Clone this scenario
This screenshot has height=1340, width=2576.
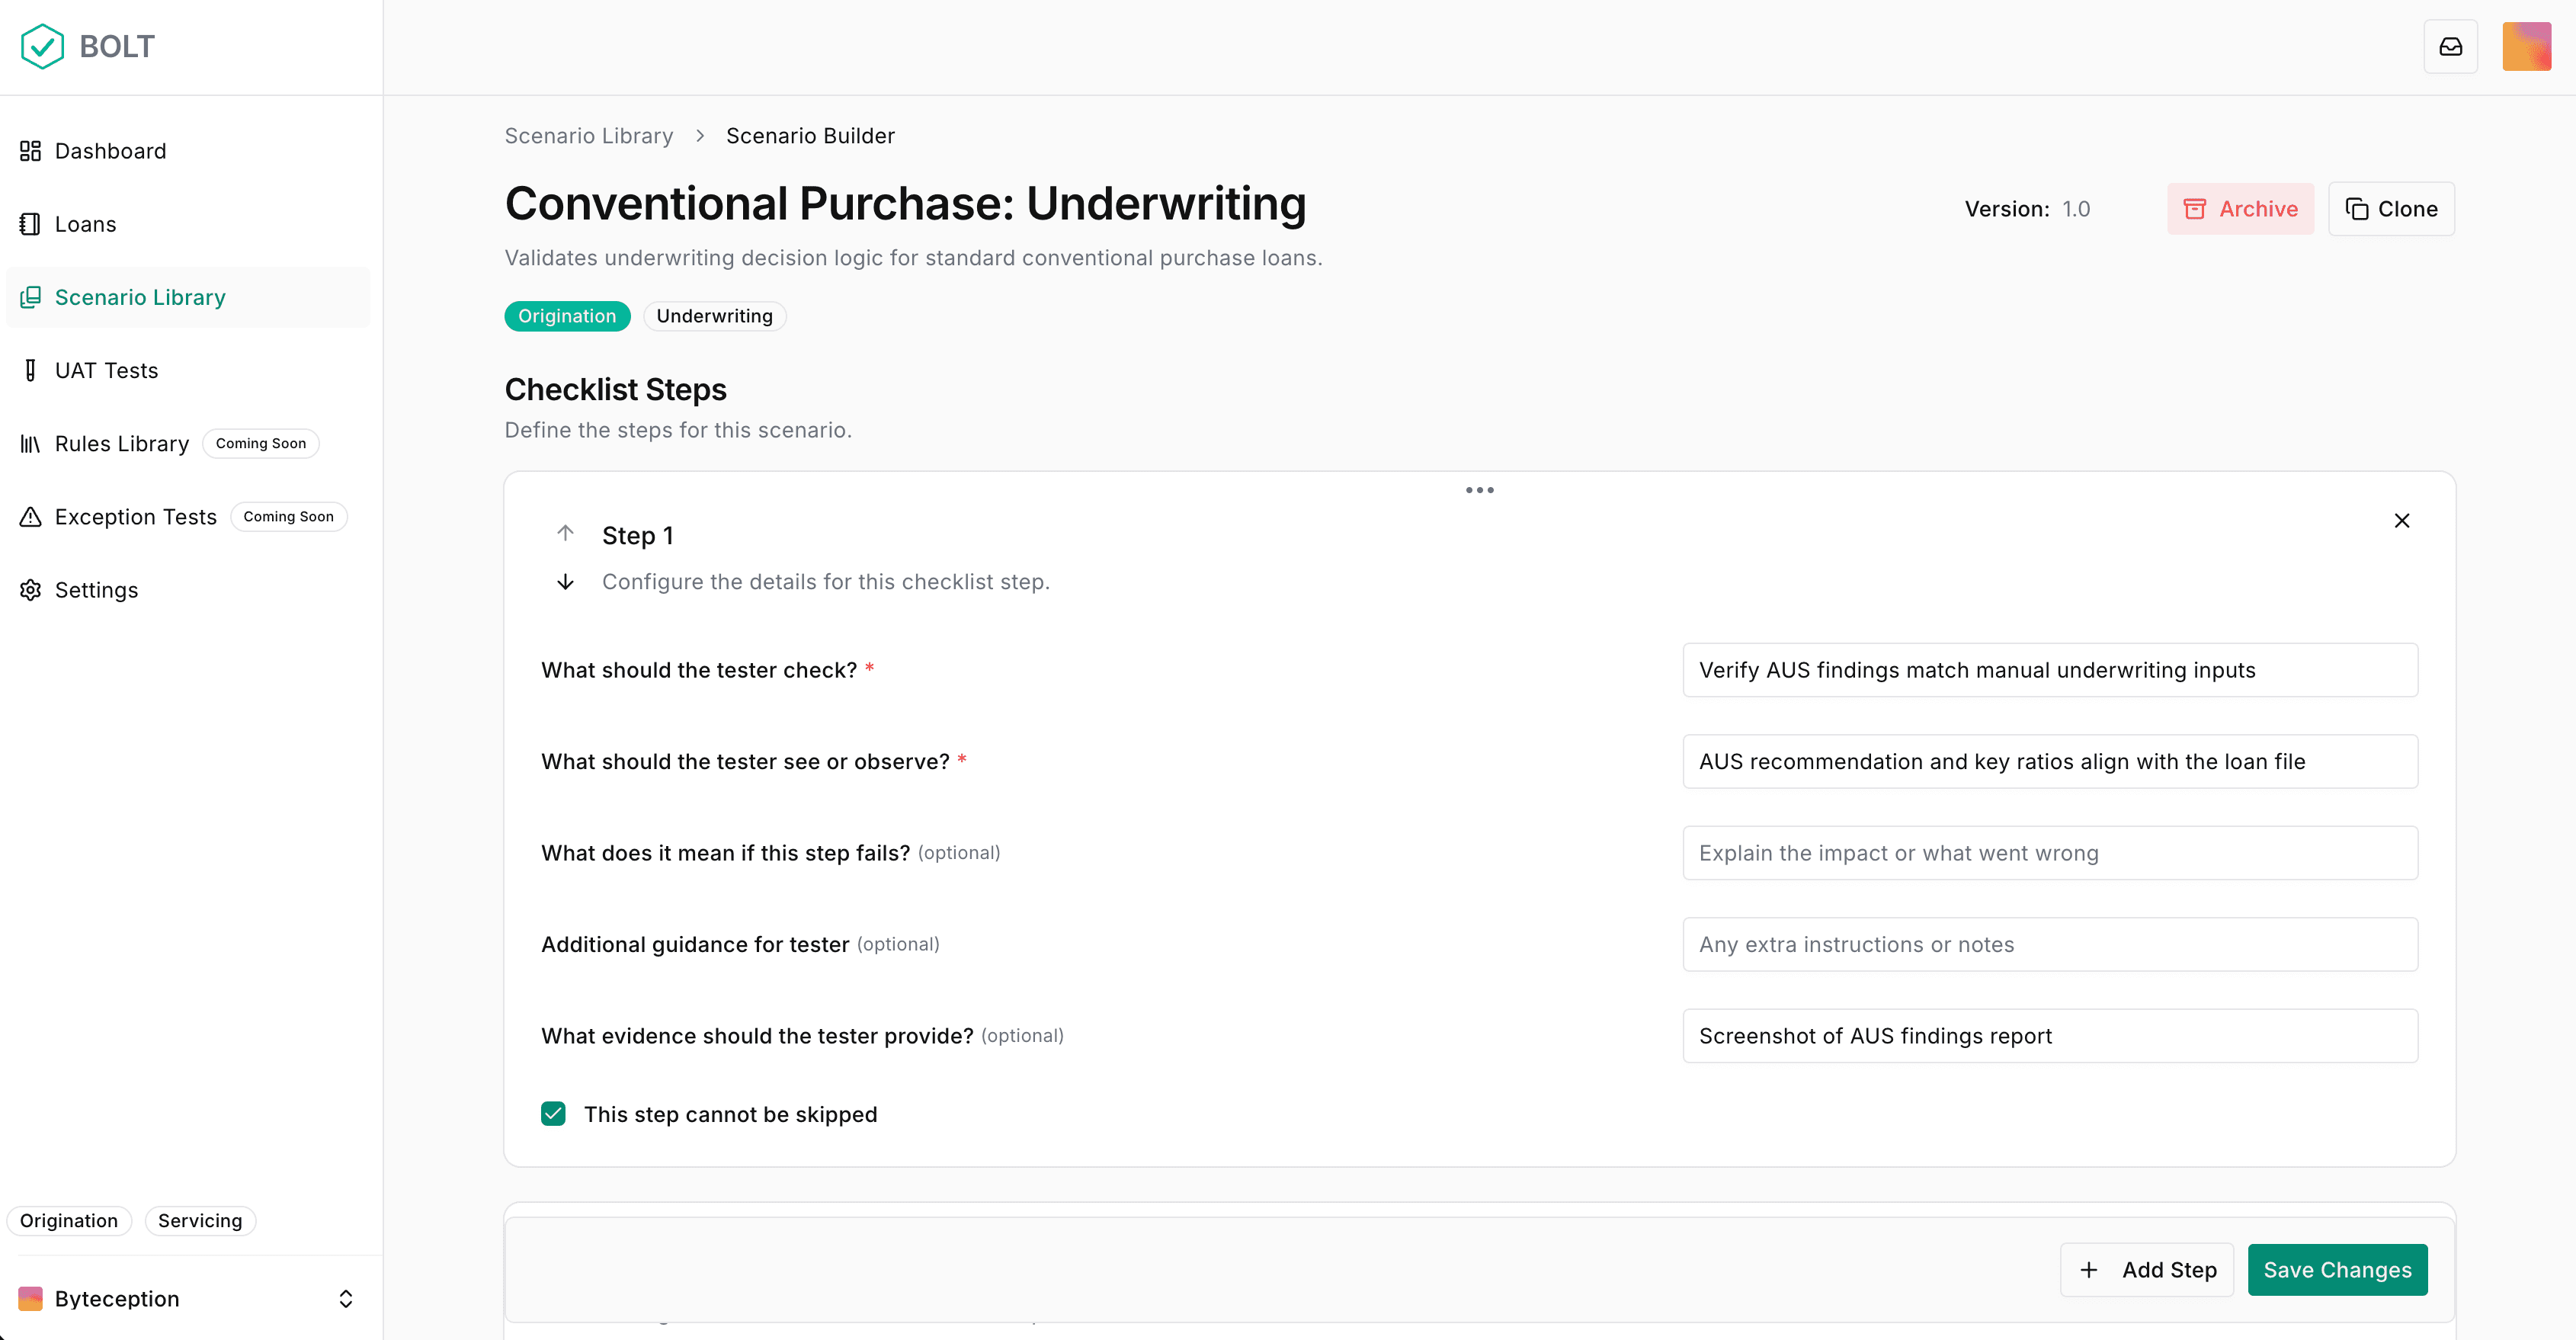2391,209
